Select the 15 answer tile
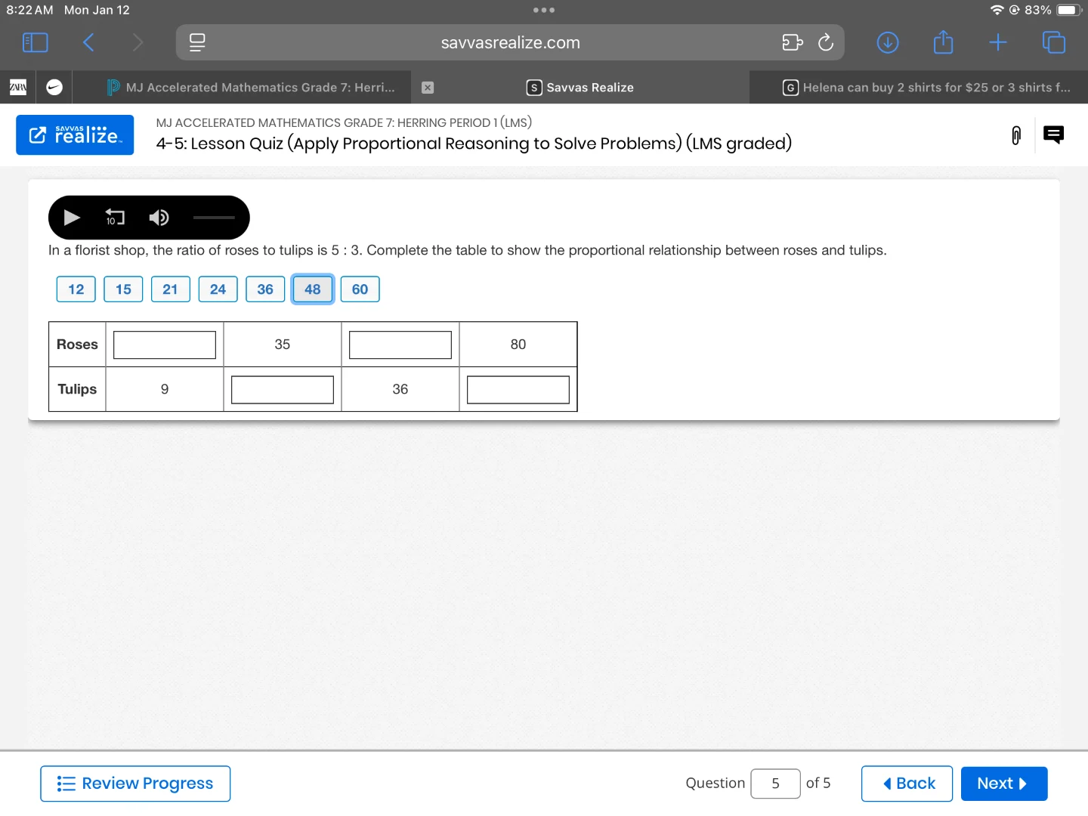Screen dimensions: 1088x816 tap(123, 289)
